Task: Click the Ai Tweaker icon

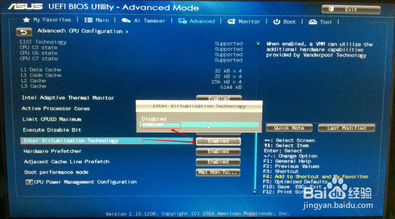Action: pyautogui.click(x=126, y=21)
